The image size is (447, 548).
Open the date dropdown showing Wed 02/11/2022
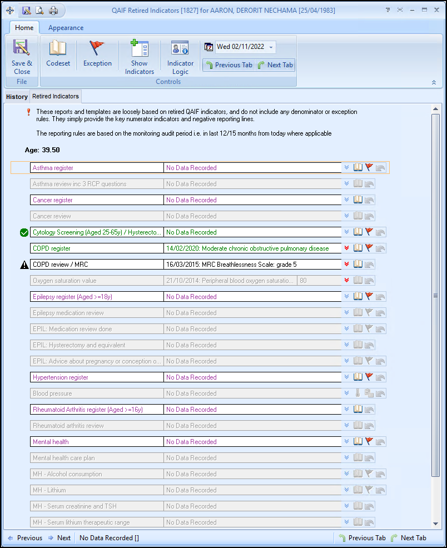[271, 47]
